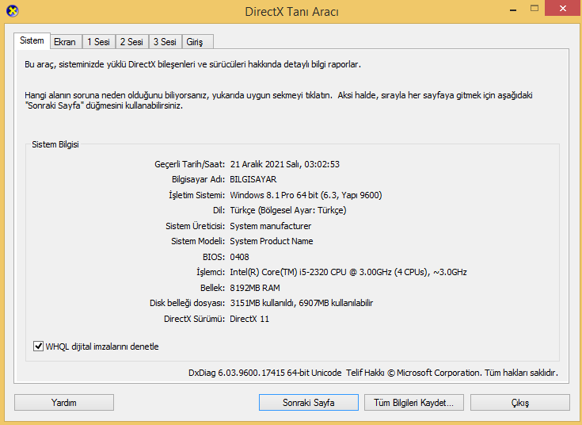Viewport: 582px width, 425px height.
Task: Click the Sonraki Sayfa button
Action: pos(309,402)
